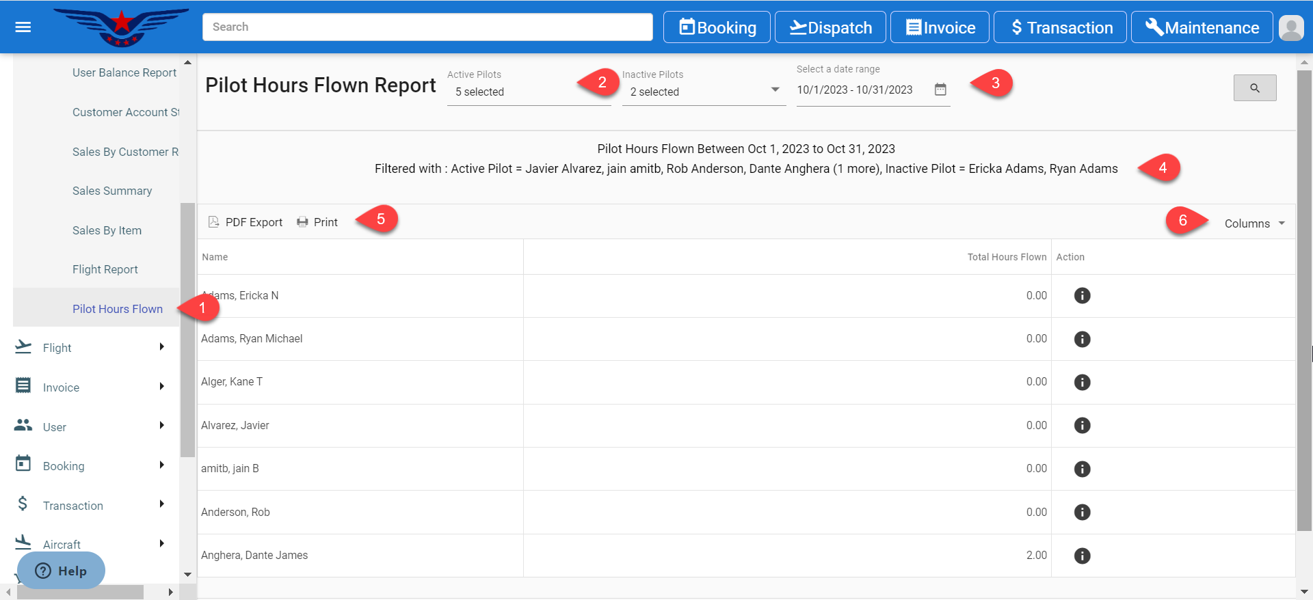Open the Inactive Pilots dropdown
Image resolution: width=1313 pixels, height=600 pixels.
704,92
